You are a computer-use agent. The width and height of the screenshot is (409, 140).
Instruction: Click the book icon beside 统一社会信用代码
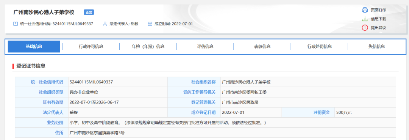(x=16, y=24)
